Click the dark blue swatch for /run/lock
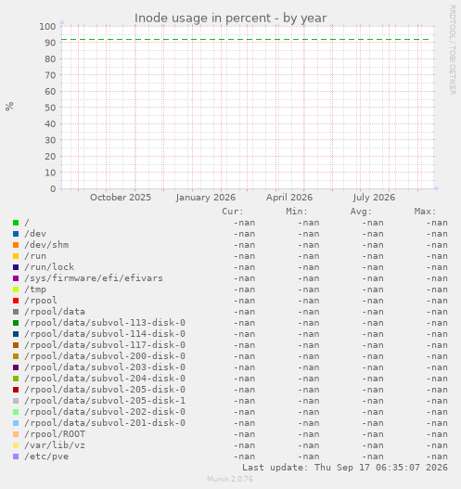The width and height of the screenshot is (461, 489). [16, 267]
